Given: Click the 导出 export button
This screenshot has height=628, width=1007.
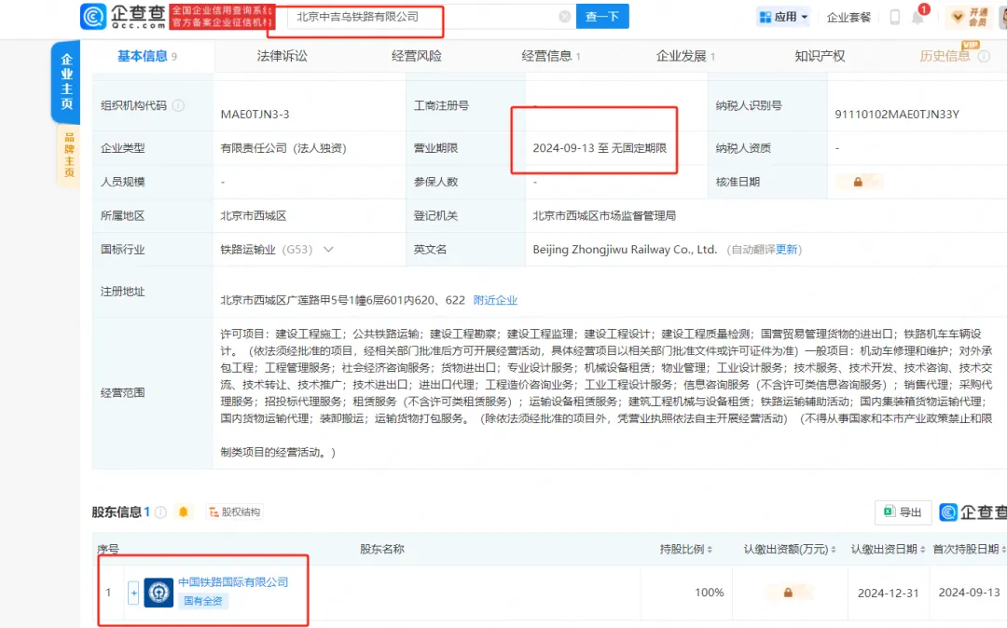Looking at the screenshot, I should [x=903, y=512].
